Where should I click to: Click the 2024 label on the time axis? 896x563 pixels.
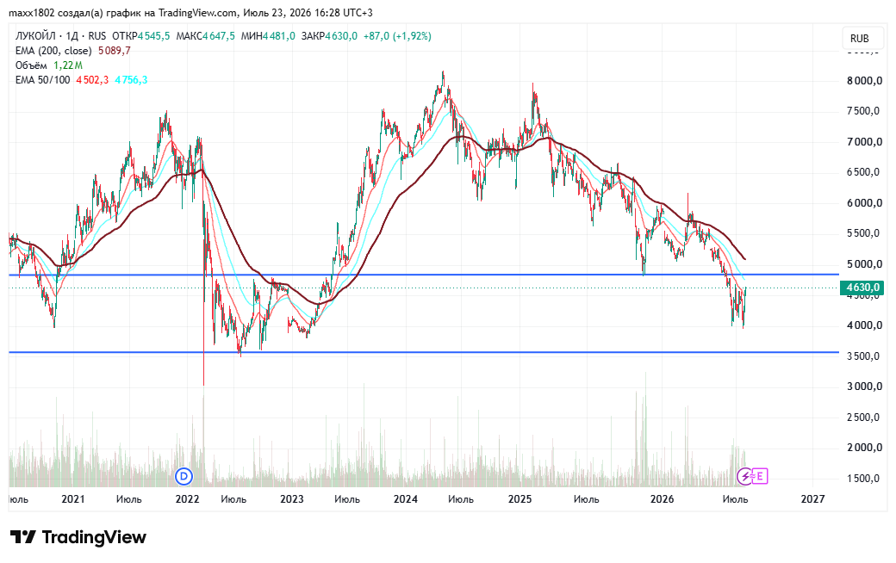click(x=405, y=499)
